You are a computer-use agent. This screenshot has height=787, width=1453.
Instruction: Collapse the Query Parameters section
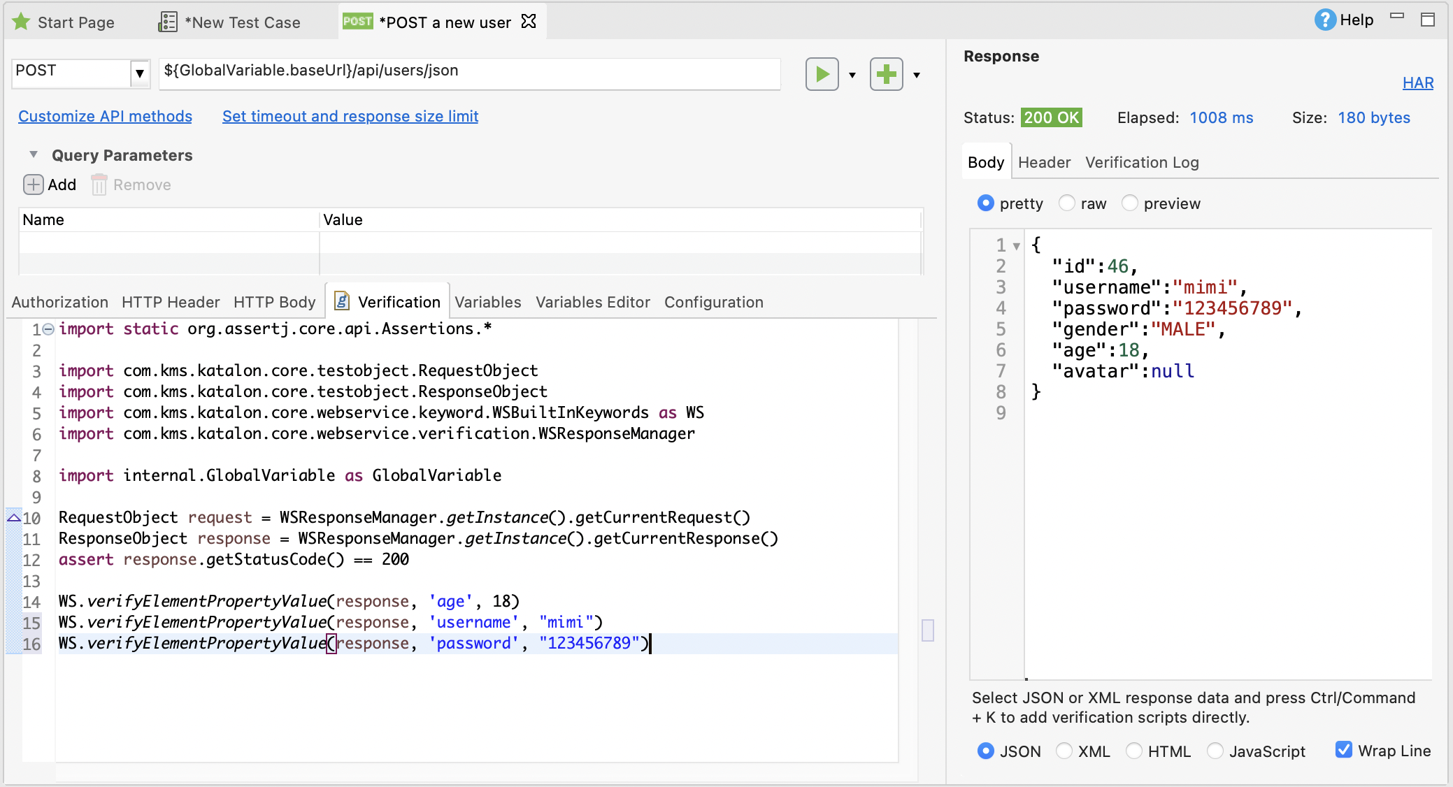[33, 154]
